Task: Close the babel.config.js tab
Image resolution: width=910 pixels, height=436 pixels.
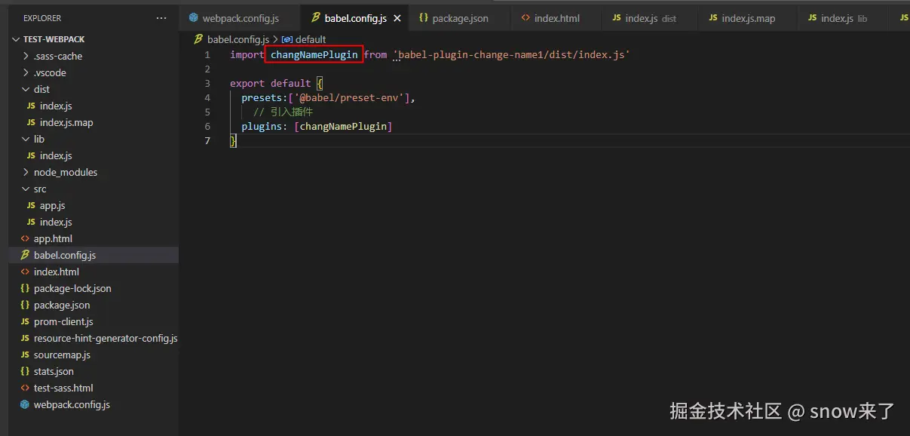Action: point(397,18)
